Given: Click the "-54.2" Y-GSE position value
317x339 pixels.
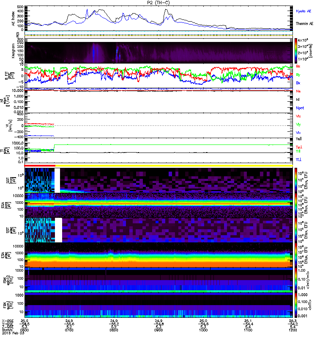Looking at the screenshot, I should 292,324.
